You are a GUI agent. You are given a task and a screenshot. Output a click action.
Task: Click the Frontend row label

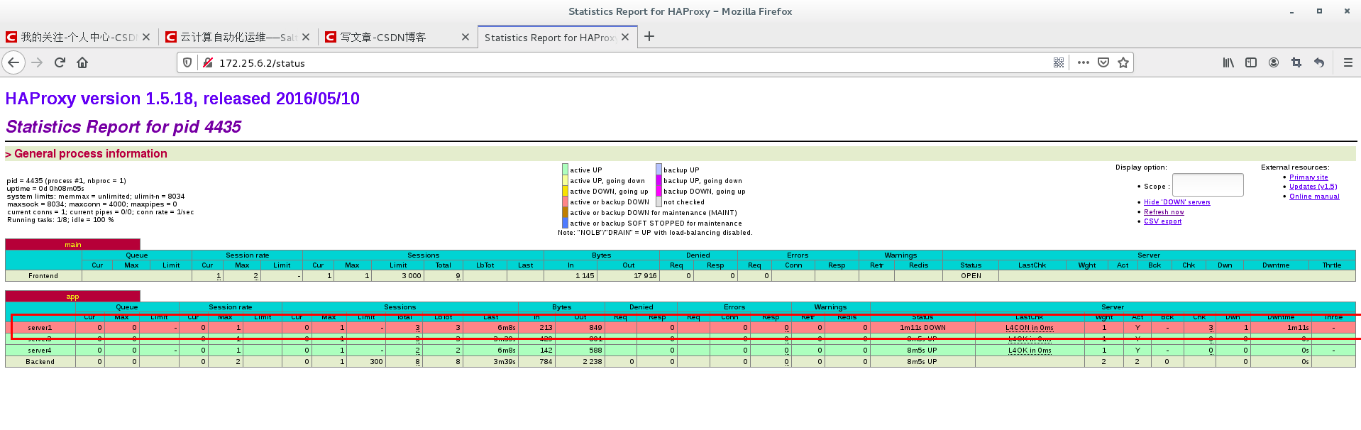click(x=43, y=276)
